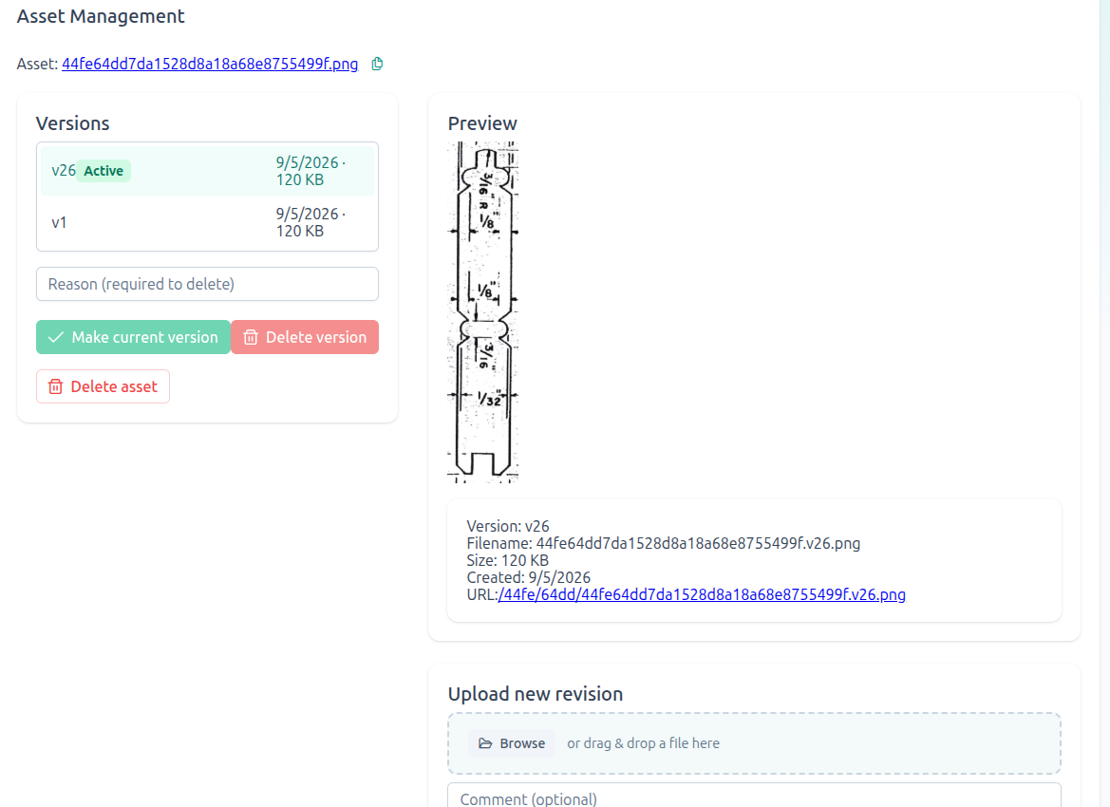Click the Asset Management page title
Viewport: 1110px width, 807px height.
(x=101, y=16)
